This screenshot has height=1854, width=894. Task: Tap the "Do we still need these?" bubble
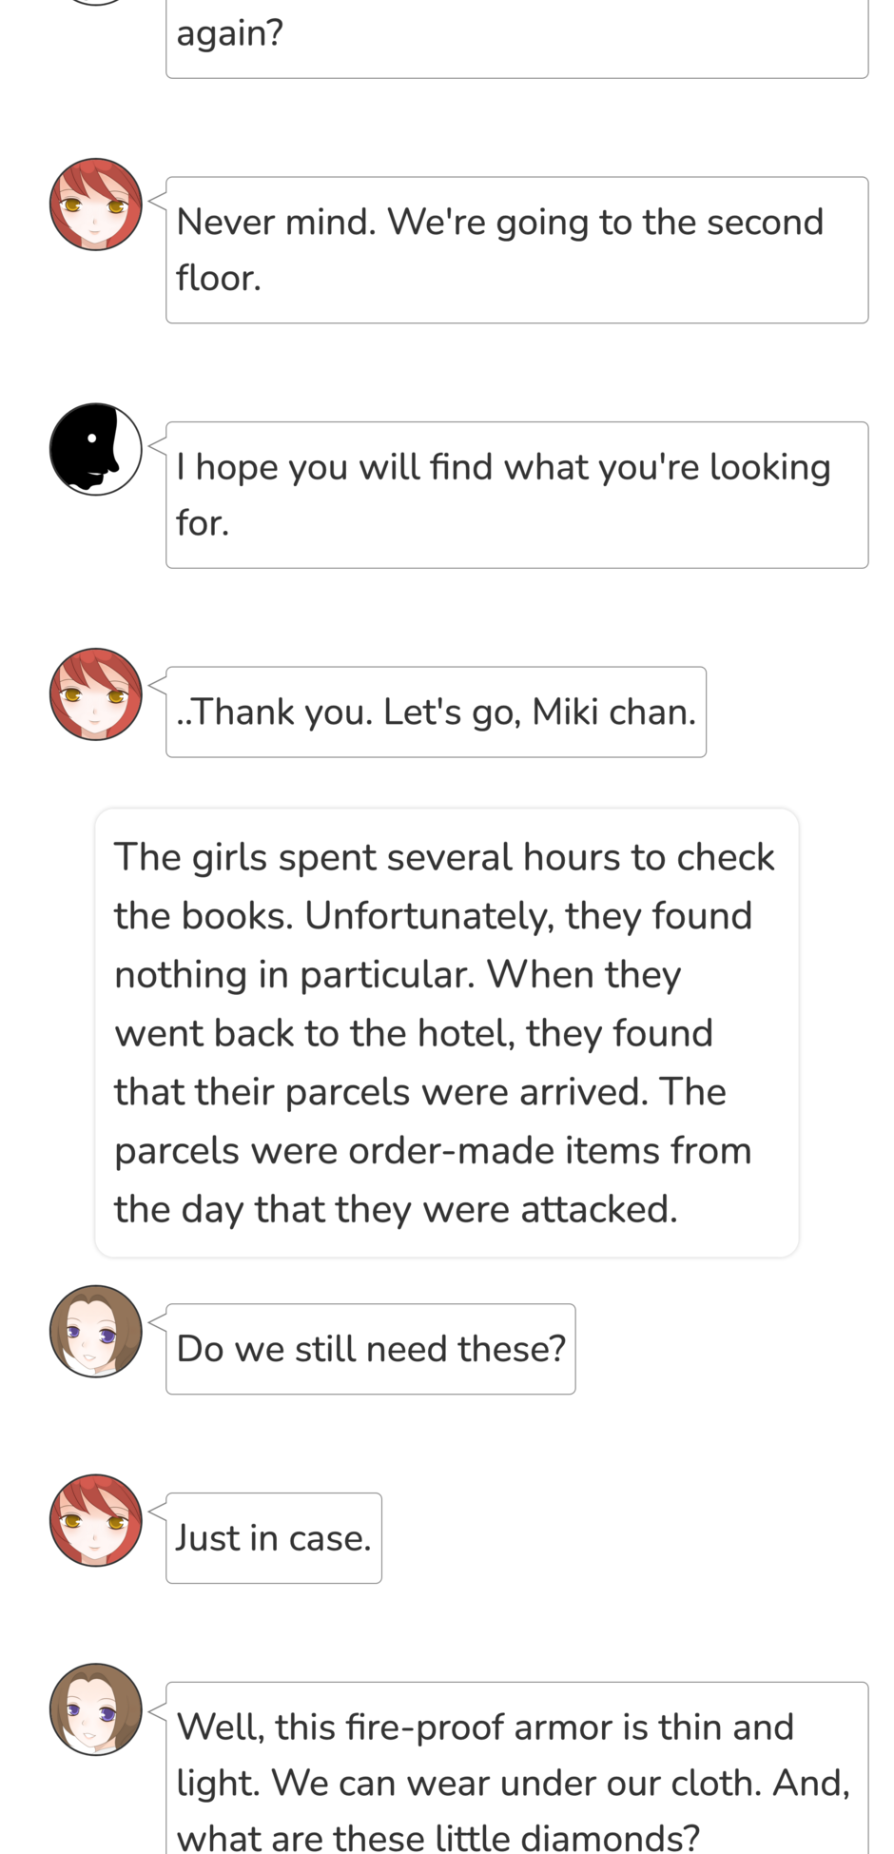pos(371,1349)
